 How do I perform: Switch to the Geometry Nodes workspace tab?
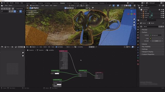click(93, 3)
